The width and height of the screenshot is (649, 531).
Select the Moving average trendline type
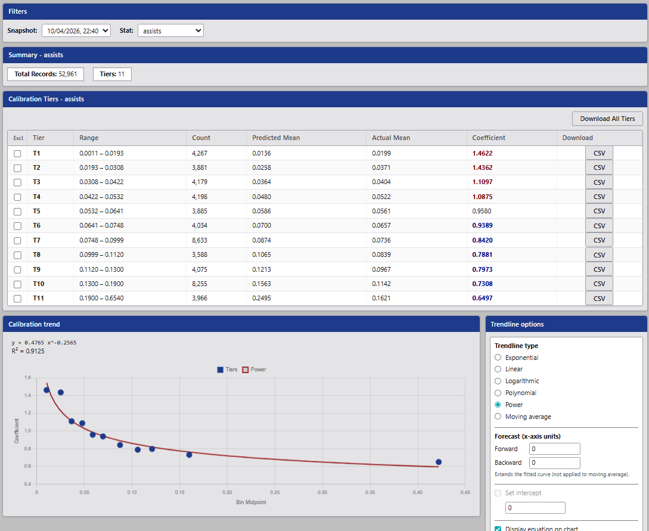pyautogui.click(x=498, y=417)
